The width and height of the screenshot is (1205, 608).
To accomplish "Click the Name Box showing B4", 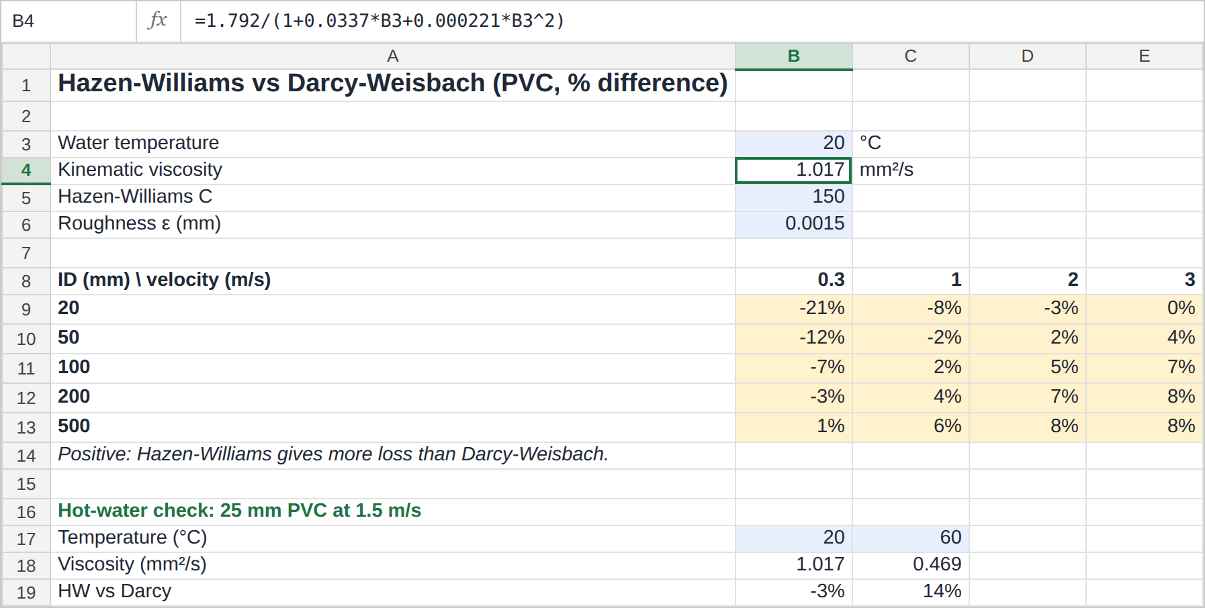I will [x=69, y=21].
